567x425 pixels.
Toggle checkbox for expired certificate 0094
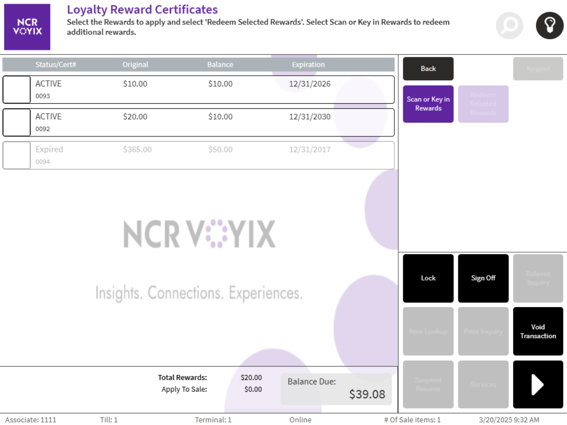17,155
